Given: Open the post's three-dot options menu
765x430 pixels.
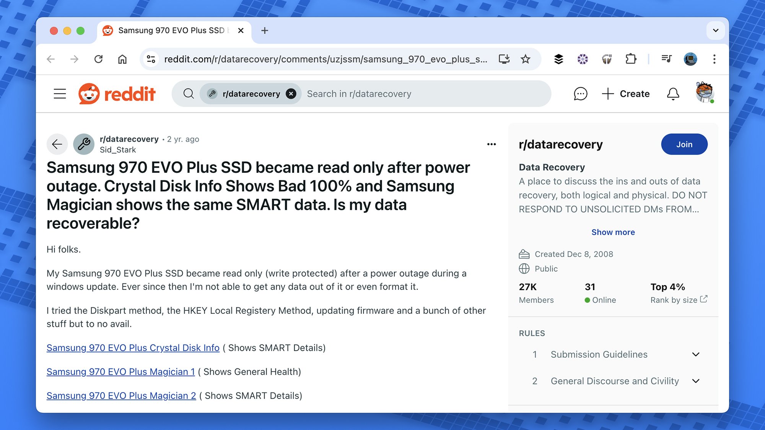Looking at the screenshot, I should tap(492, 144).
